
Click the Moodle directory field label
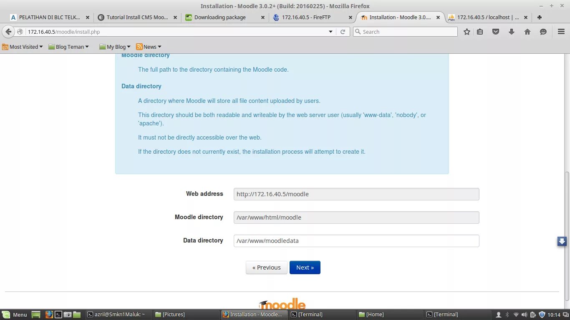[199, 217]
